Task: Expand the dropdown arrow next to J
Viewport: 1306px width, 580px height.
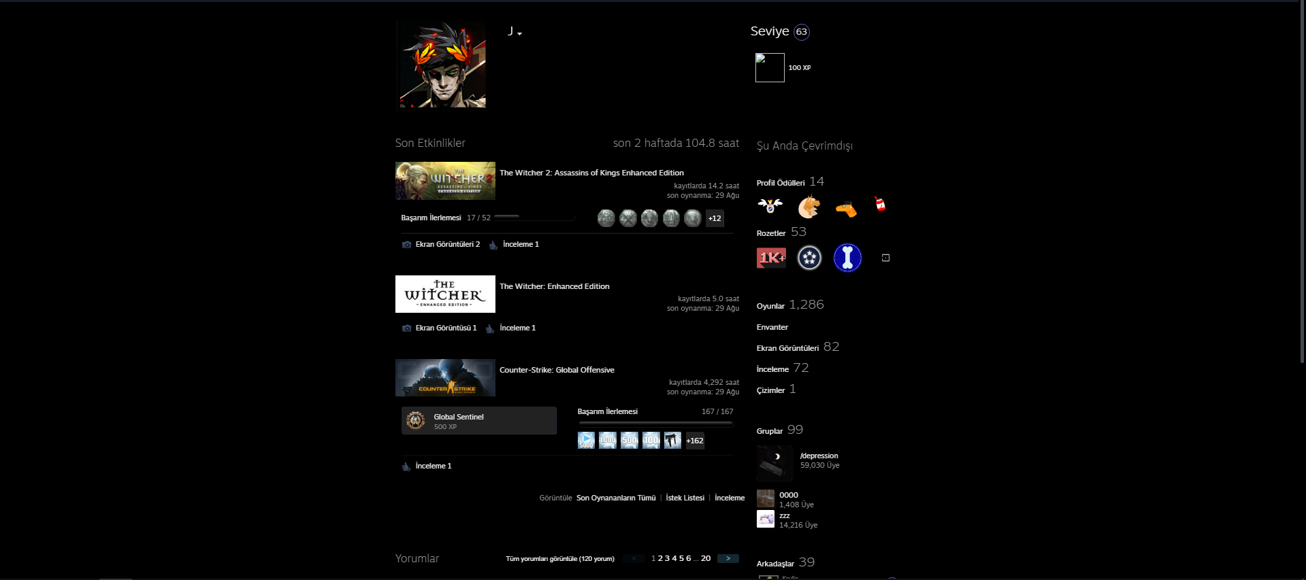Action: tap(519, 33)
